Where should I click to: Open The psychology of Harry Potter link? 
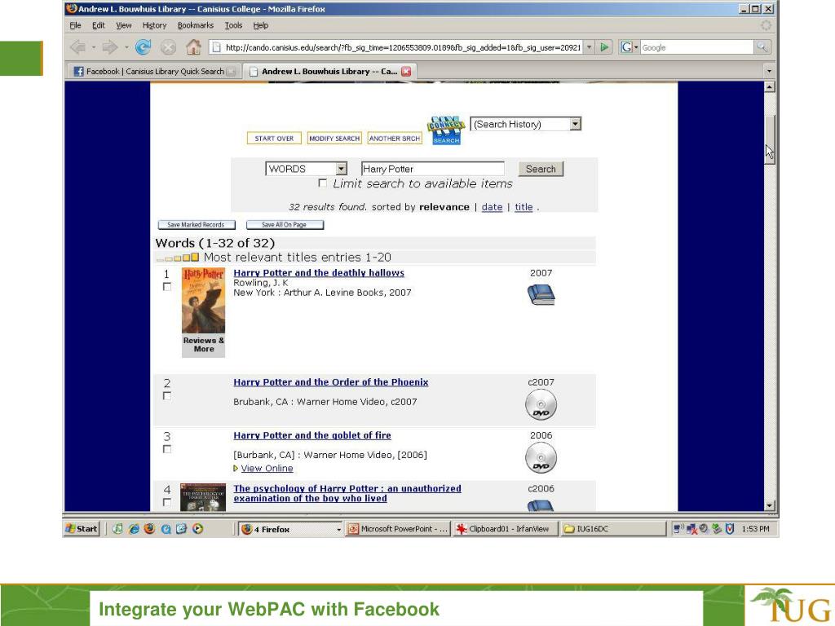(x=347, y=493)
